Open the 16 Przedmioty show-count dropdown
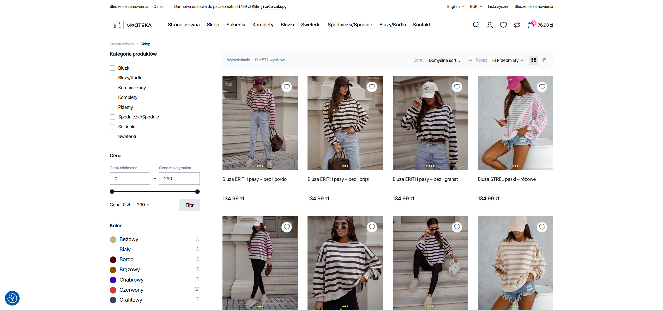 508,60
